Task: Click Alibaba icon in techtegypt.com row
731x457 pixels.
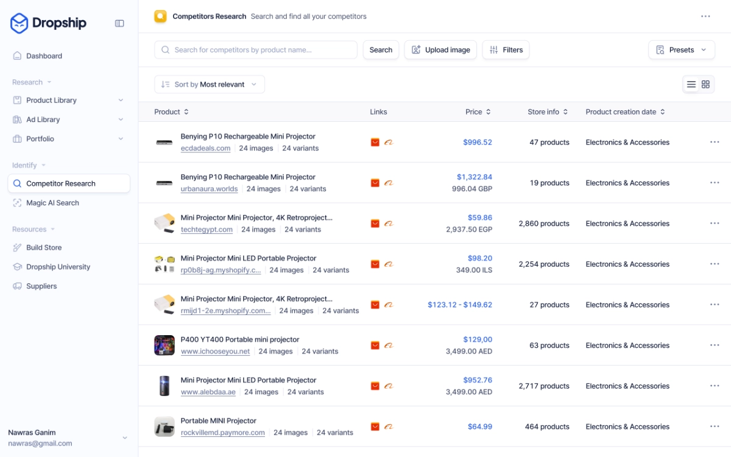Action: point(389,224)
